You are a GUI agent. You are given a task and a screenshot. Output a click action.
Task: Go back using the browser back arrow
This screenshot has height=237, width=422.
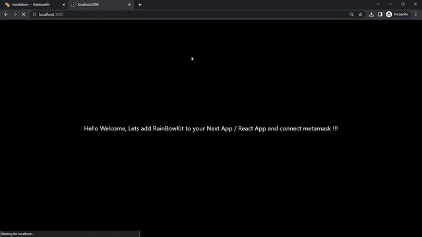pos(6,14)
